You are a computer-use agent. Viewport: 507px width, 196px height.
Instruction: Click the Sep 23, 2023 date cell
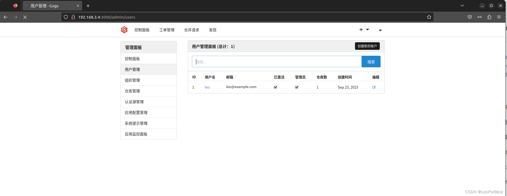point(348,87)
